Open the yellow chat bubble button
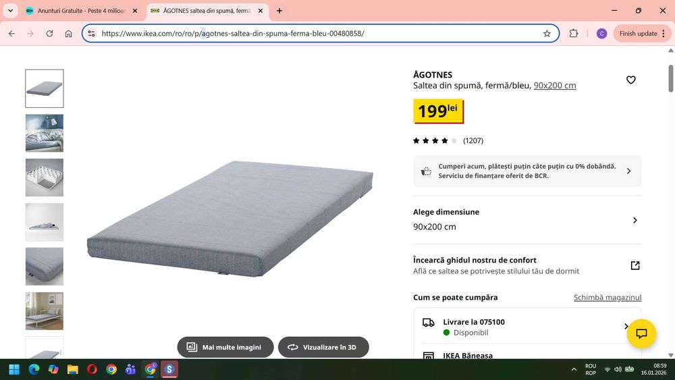The width and height of the screenshot is (675, 380). (641, 333)
